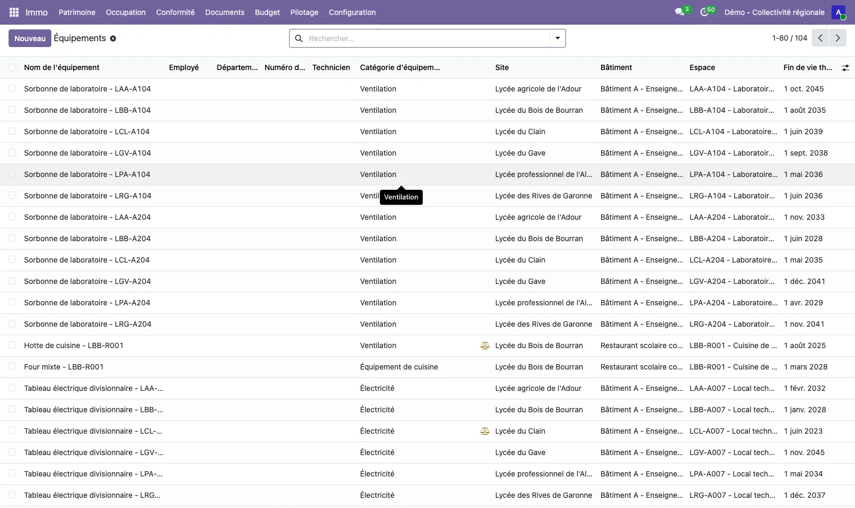Open Tableau électrique divisionnaire - LGV record
Viewport: 855px width, 508px height.
(94, 452)
